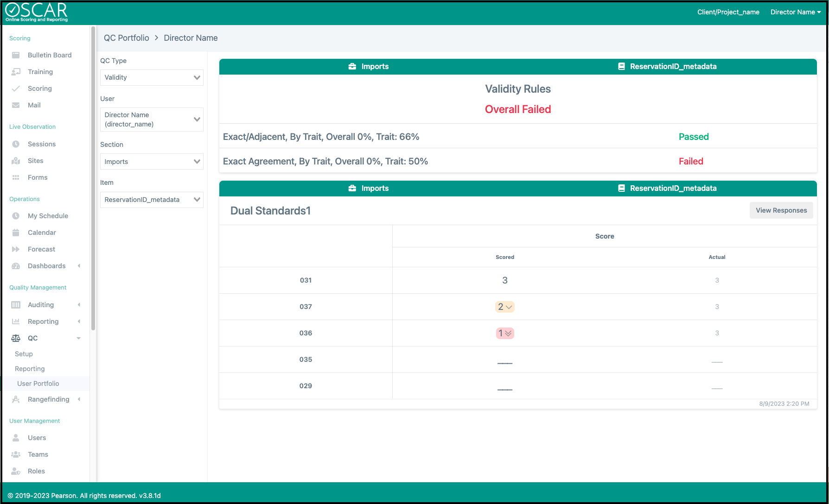Click the Bulletin Board sidebar icon
This screenshot has height=504, width=829.
click(16, 55)
